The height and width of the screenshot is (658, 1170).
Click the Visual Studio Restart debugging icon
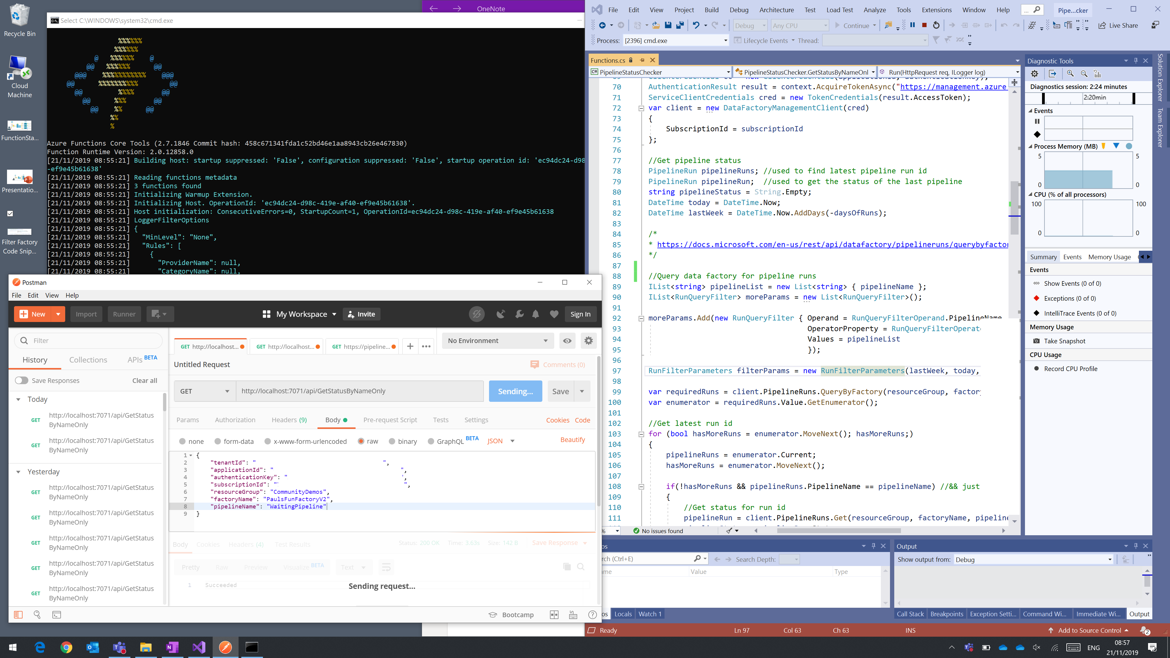(x=936, y=25)
